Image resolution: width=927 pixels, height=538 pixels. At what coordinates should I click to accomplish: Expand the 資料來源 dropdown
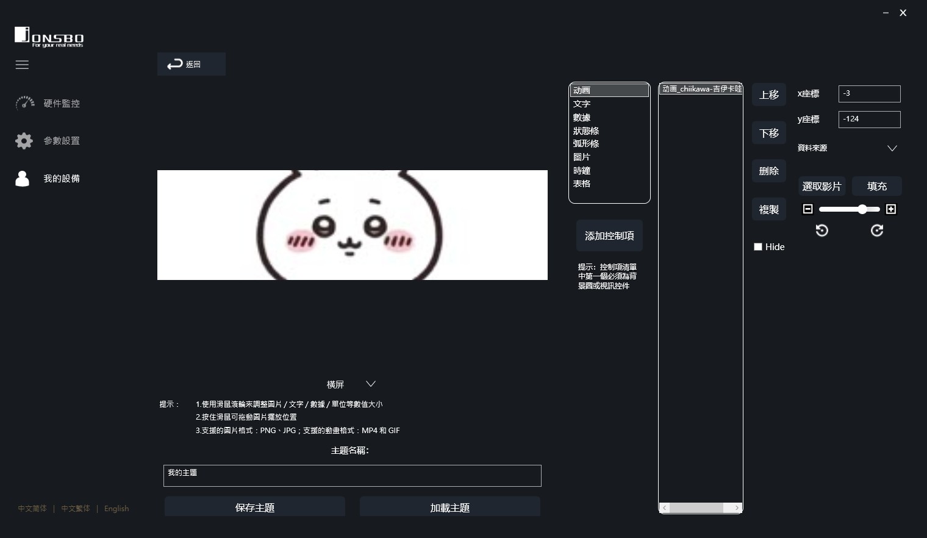tap(892, 148)
